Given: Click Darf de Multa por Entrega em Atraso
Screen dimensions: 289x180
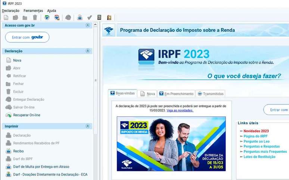Looking at the screenshot, I should coord(41,167).
